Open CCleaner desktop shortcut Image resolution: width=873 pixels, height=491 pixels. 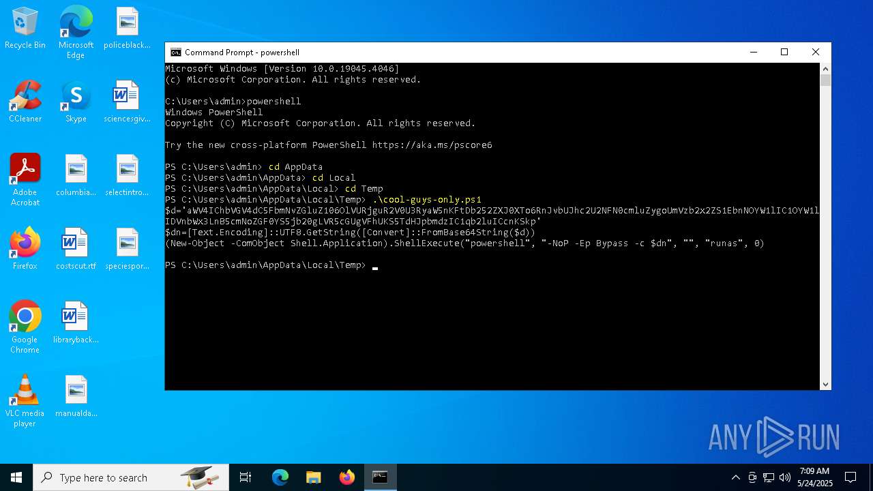(25, 102)
